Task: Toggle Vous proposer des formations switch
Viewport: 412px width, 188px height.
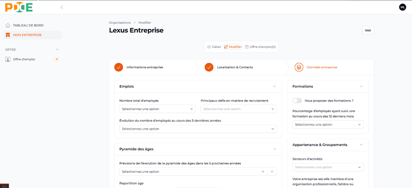Action: [x=297, y=101]
